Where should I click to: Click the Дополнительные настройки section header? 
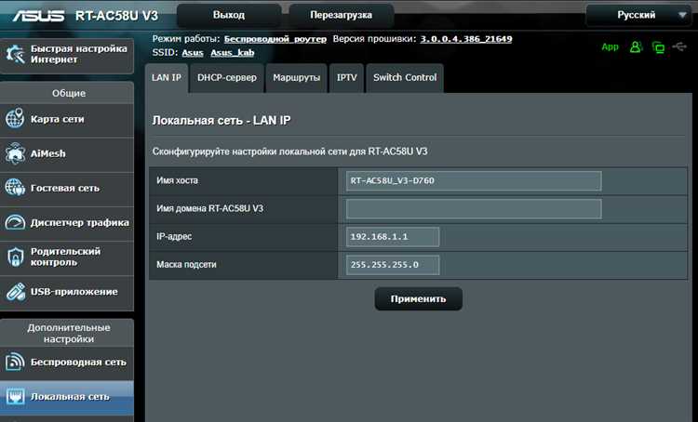[x=69, y=333]
